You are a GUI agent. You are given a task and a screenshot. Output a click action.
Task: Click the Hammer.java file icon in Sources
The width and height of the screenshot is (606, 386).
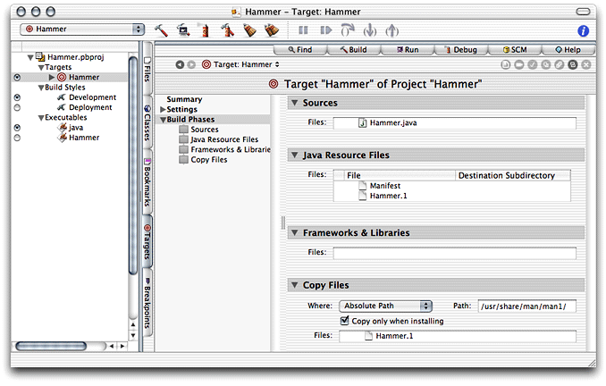pyautogui.click(x=362, y=123)
